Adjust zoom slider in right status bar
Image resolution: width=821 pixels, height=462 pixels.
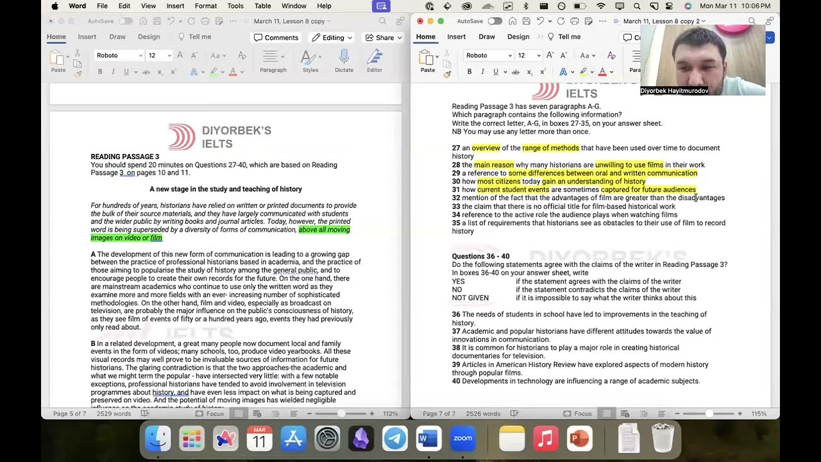(709, 414)
